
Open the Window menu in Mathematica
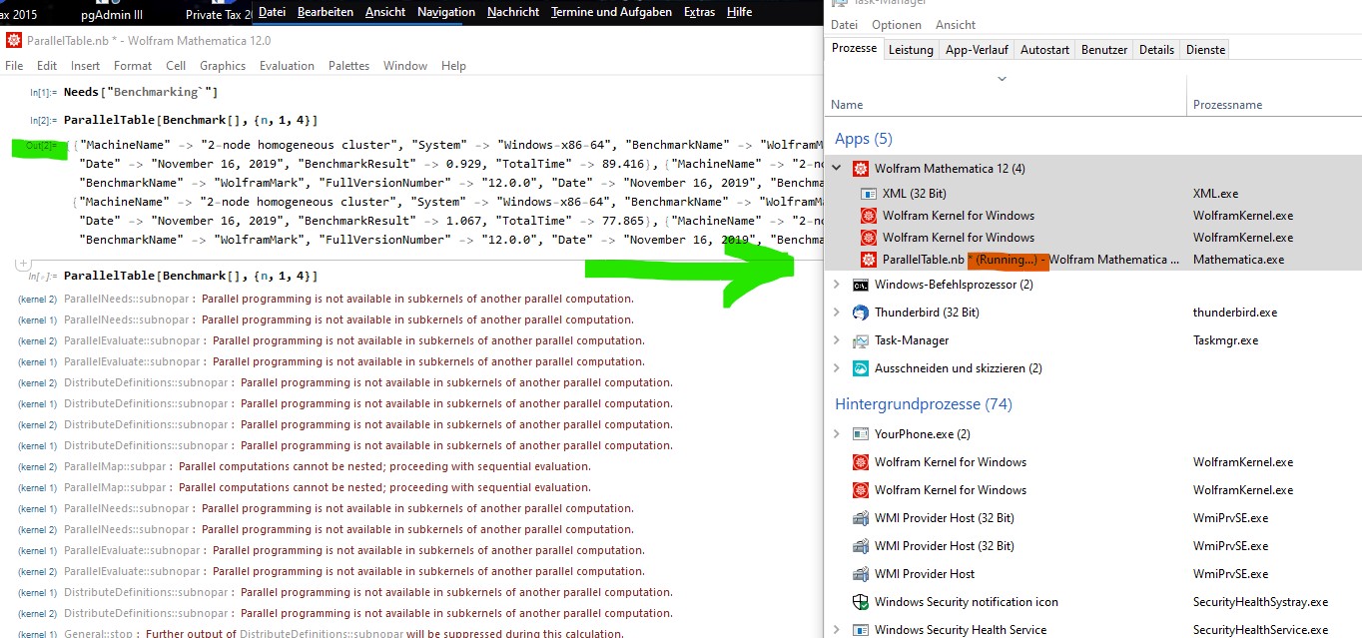[x=405, y=66]
